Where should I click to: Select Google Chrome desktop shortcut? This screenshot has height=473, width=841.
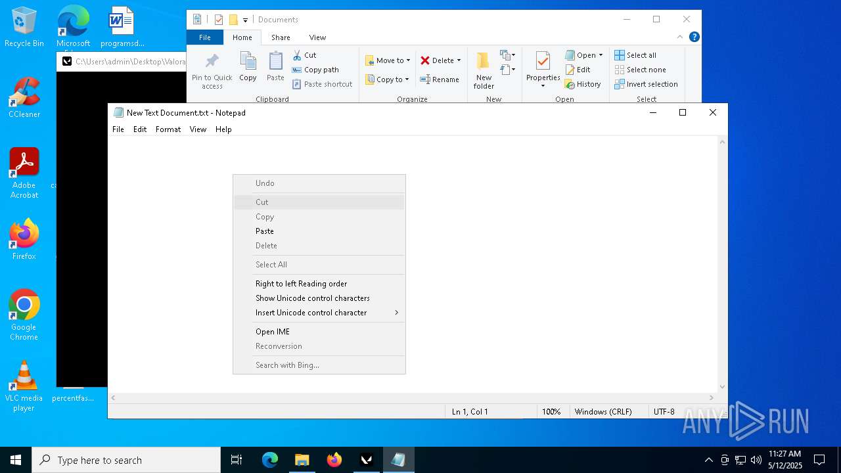(24, 315)
